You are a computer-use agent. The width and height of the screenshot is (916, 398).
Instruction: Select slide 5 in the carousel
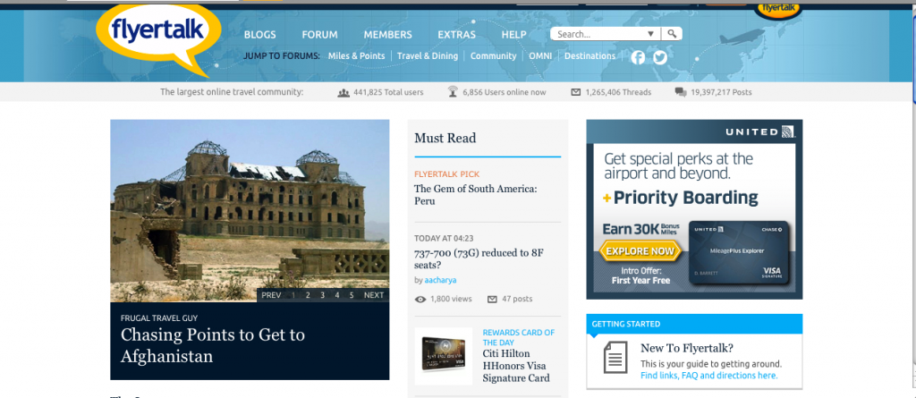352,295
